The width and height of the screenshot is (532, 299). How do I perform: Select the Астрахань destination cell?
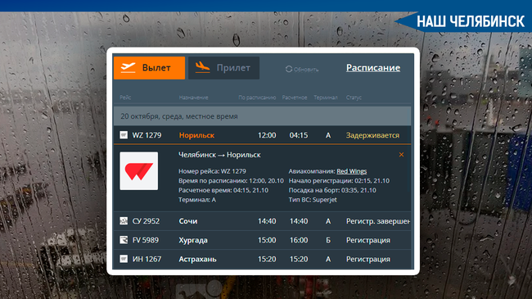click(x=197, y=259)
